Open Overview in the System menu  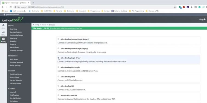13,29
